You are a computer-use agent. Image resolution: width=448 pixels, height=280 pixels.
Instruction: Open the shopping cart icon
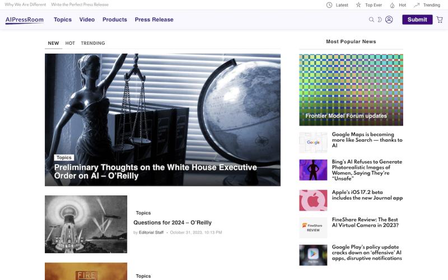[440, 20]
